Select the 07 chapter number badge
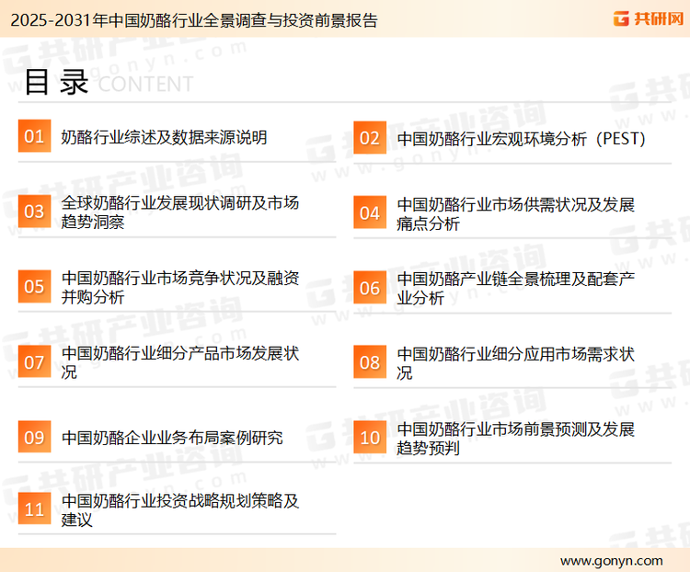Screen dimensions: 690x572 point(34,362)
